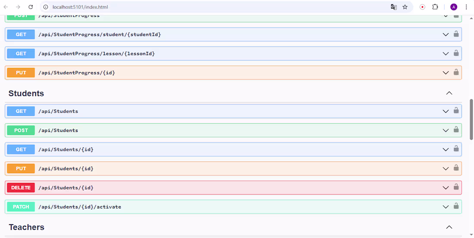Click path /api/Students/{id}/activate
This screenshot has height=238, width=474.
[80, 207]
